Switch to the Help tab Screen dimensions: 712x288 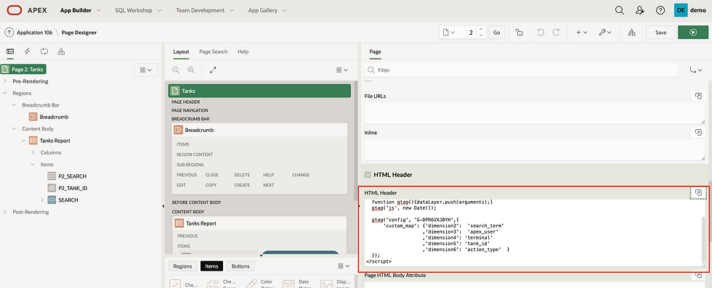[243, 52]
